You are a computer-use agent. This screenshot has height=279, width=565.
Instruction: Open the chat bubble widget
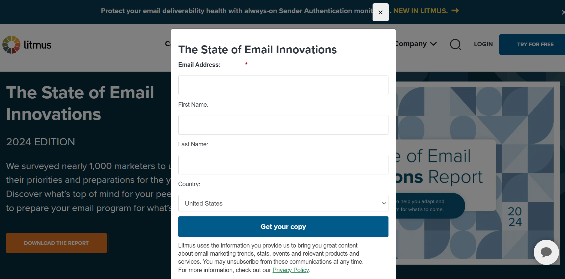(x=546, y=252)
